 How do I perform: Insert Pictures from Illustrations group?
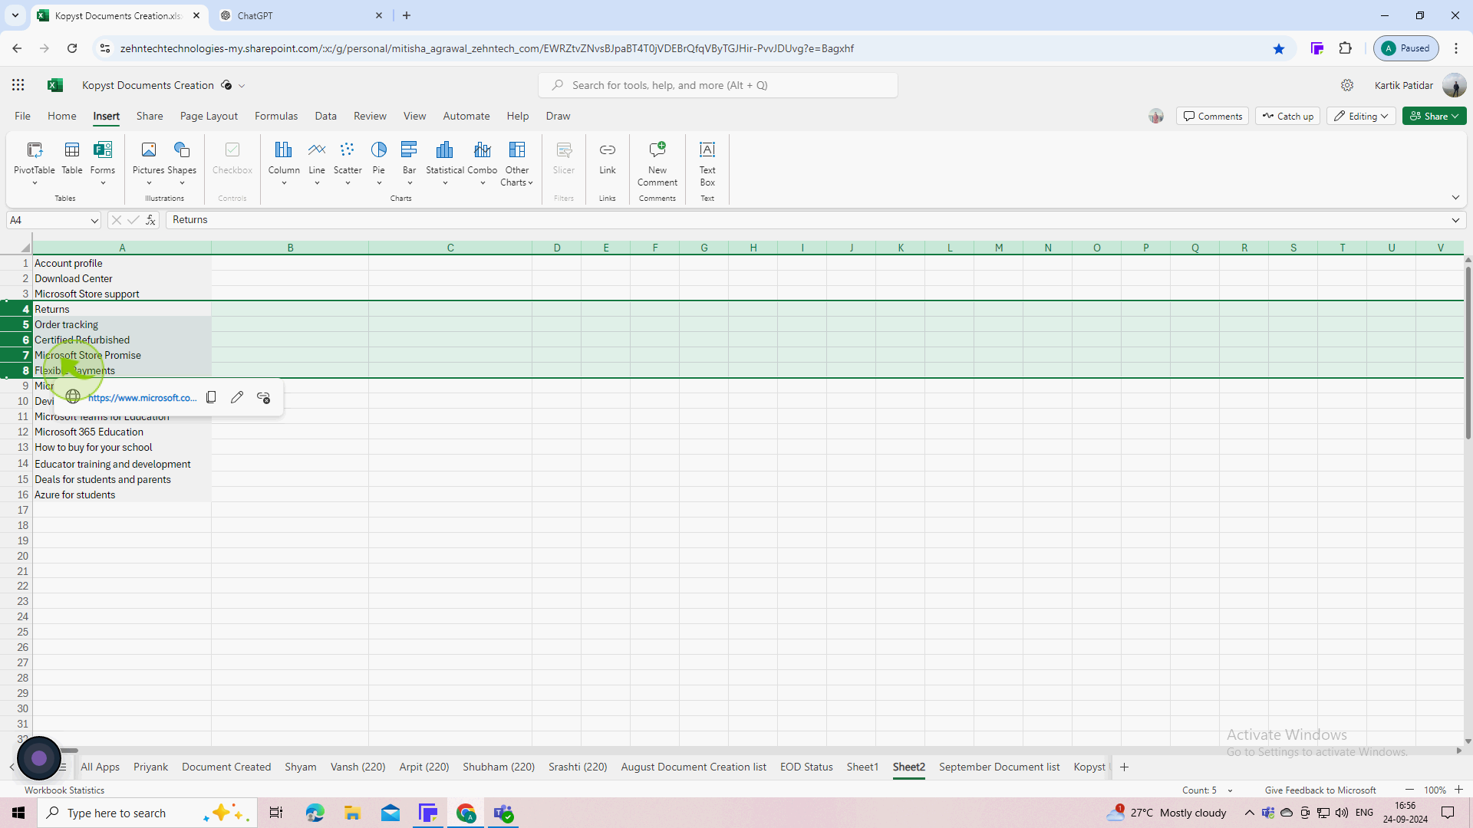tap(148, 163)
